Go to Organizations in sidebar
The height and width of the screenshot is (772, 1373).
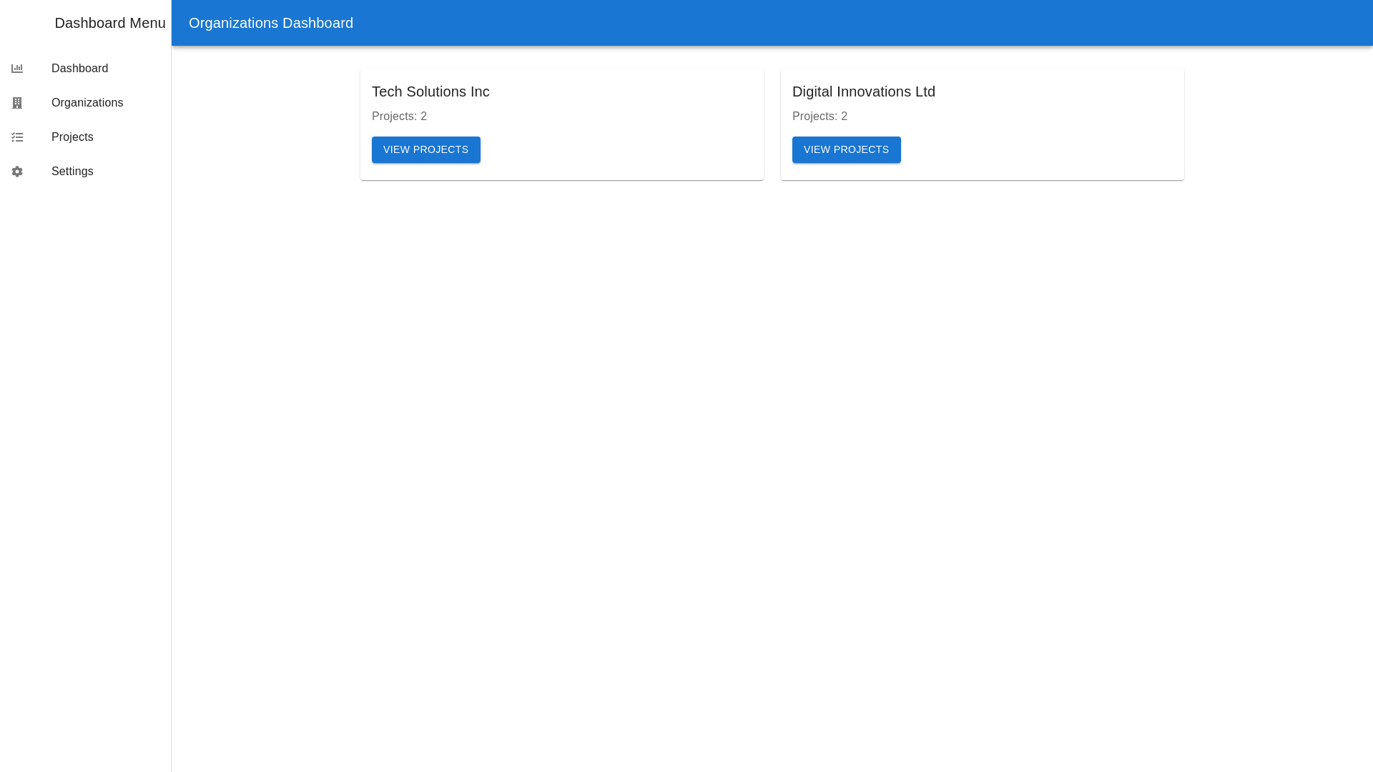click(87, 103)
